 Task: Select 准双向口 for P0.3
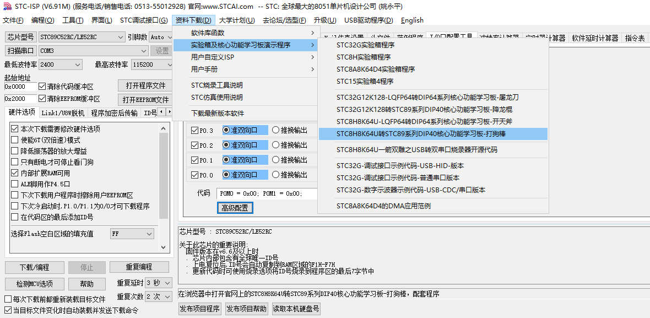(226, 130)
